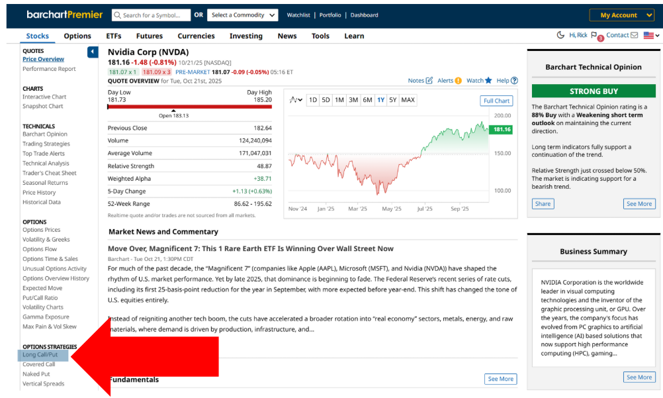This screenshot has height=398, width=663.
Task: Select the 5D chart period
Action: pyautogui.click(x=326, y=100)
